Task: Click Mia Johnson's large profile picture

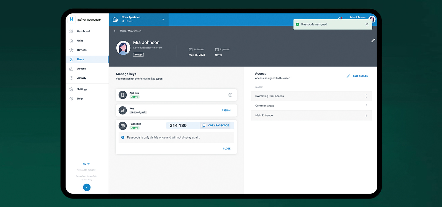Action: tap(123, 48)
